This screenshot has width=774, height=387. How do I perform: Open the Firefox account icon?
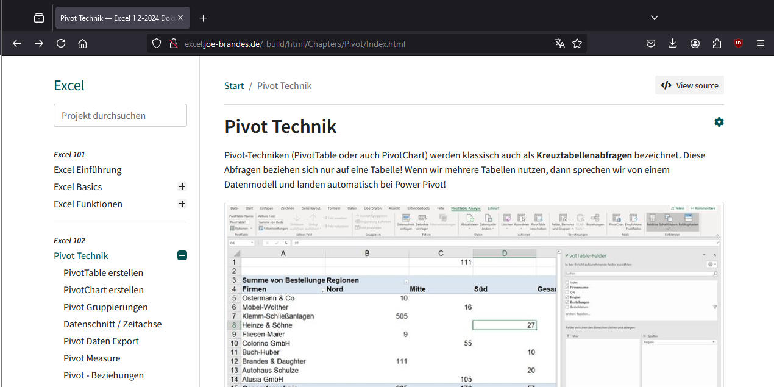click(695, 43)
